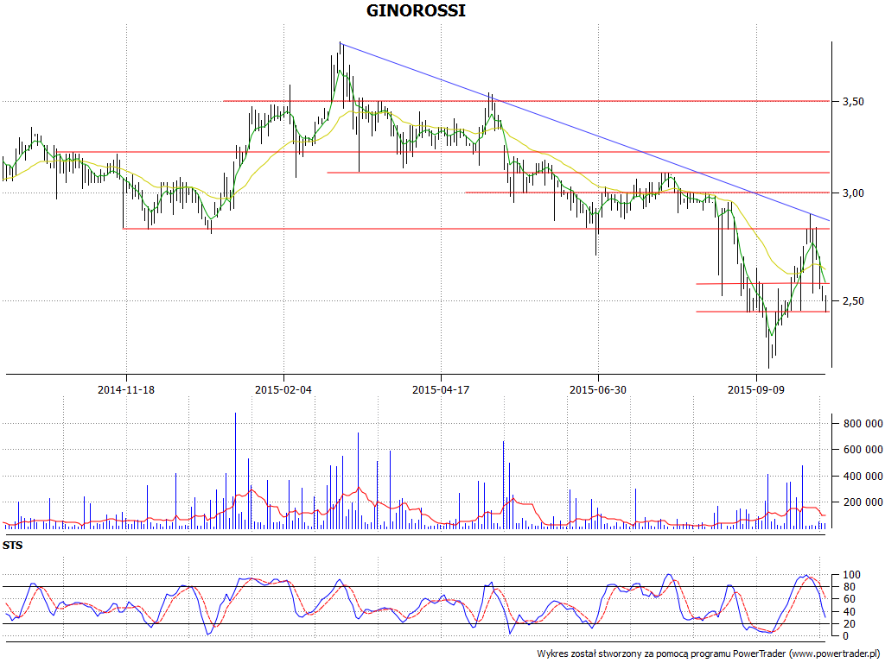Image resolution: width=885 pixels, height=663 pixels.
Task: Click the PowerTrader footer credit text
Action: click(x=710, y=654)
